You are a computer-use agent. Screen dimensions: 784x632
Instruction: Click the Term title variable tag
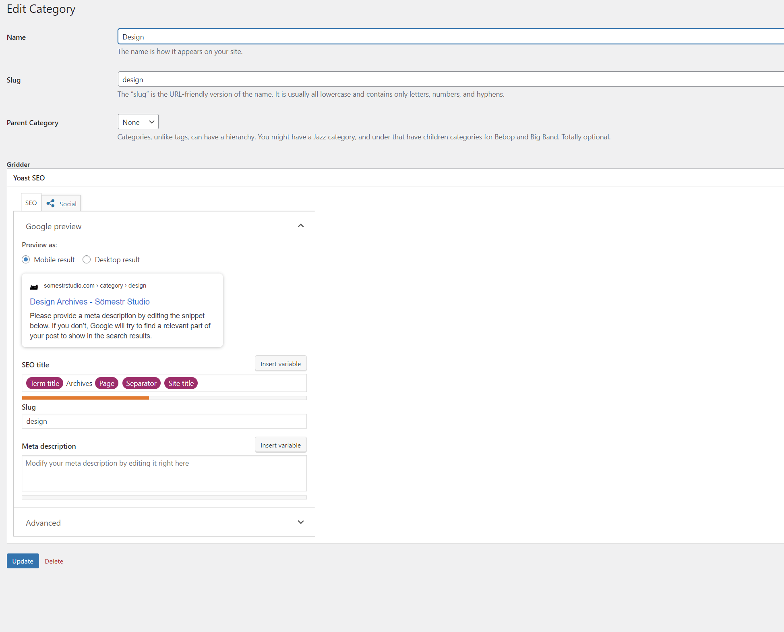tap(45, 383)
